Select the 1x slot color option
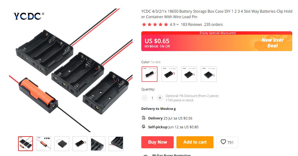This screenshot has width=298, height=156. tap(150, 74)
